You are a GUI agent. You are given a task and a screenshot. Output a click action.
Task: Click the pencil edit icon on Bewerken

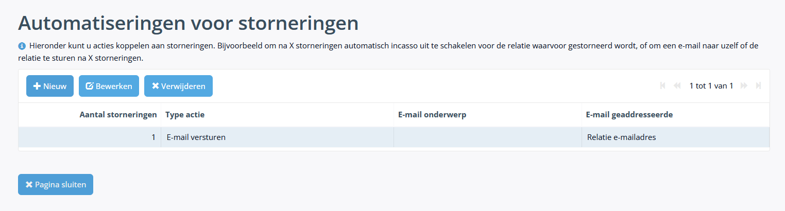[89, 86]
